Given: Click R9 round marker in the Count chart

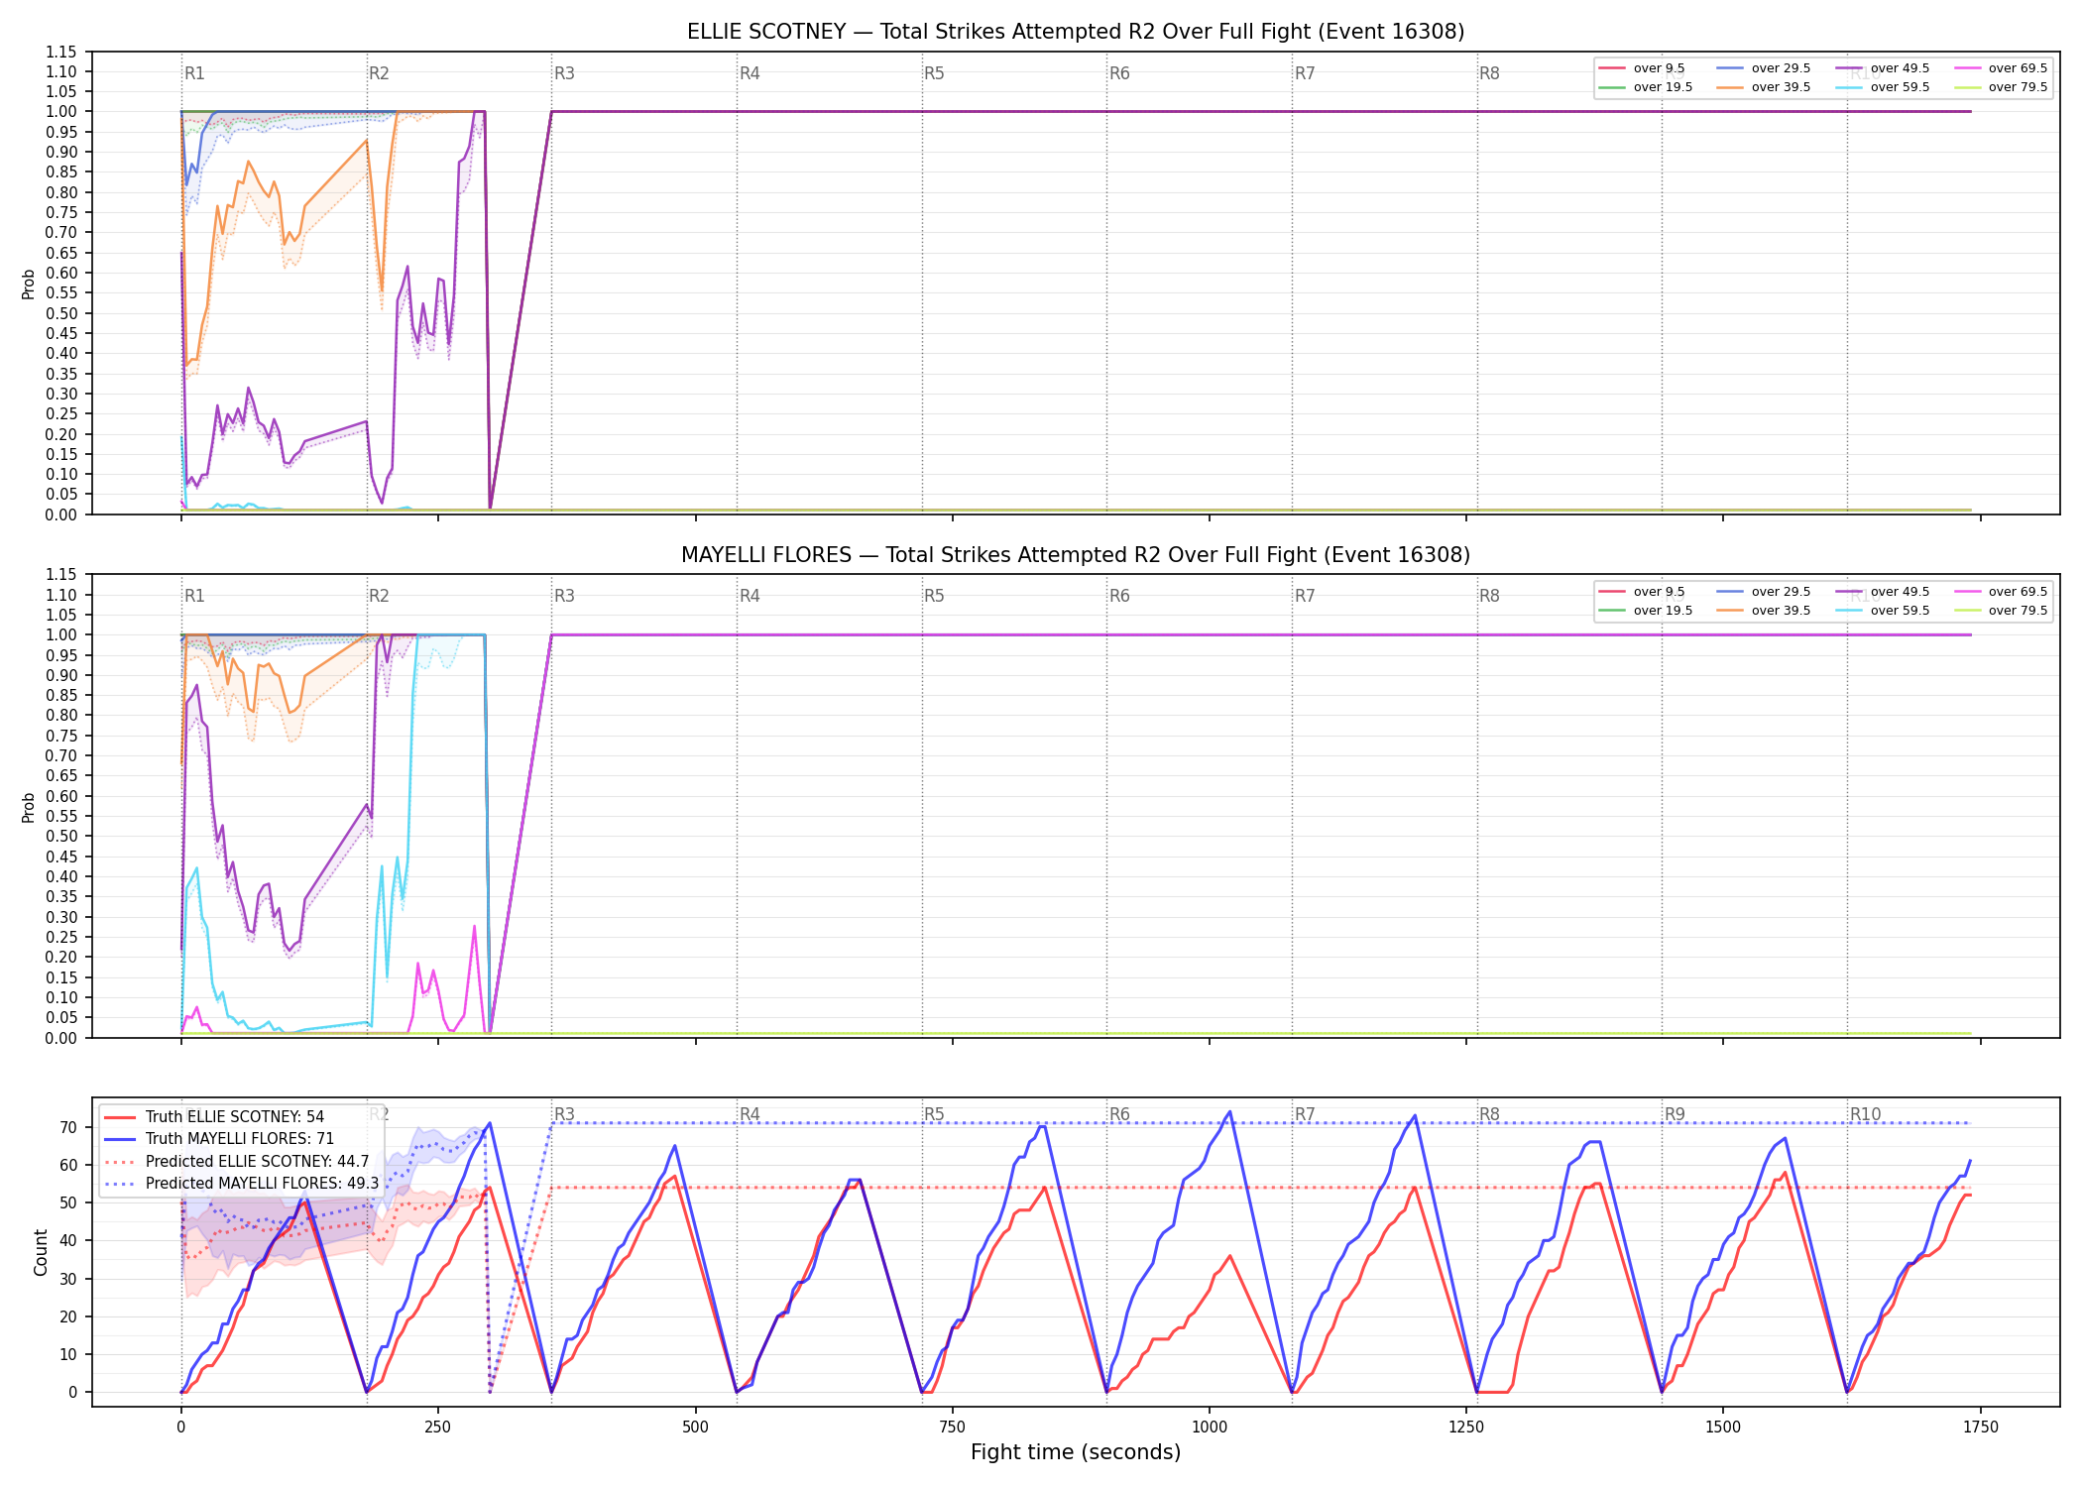Looking at the screenshot, I should (1675, 1114).
